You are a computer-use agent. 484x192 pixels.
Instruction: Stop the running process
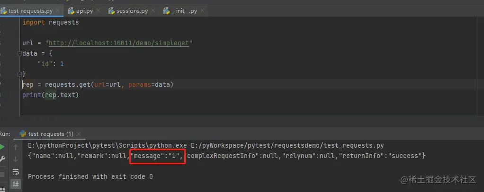pos(2,174)
